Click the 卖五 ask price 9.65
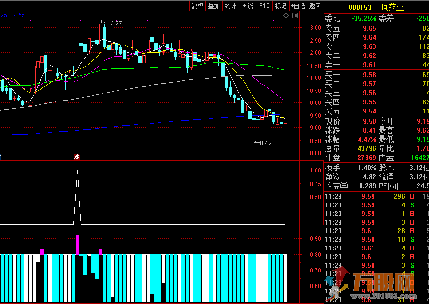Screen dimensions: 429x304 click(x=370, y=28)
